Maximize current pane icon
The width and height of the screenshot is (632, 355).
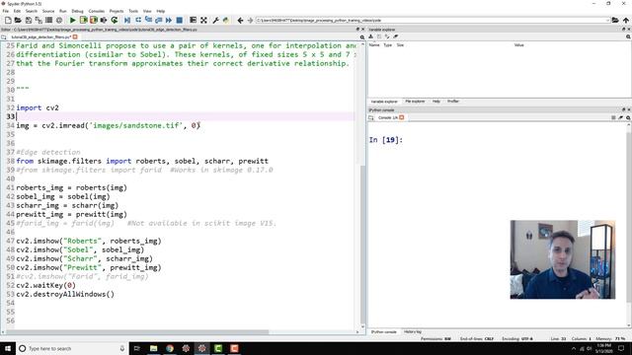194,20
